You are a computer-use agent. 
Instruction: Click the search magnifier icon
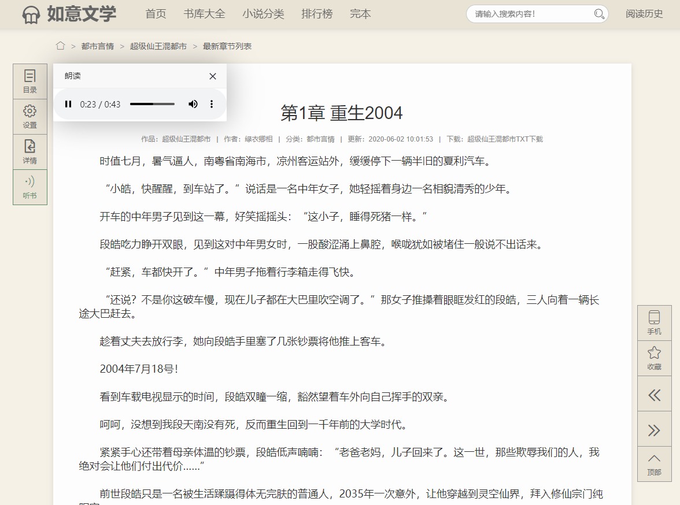pos(599,14)
